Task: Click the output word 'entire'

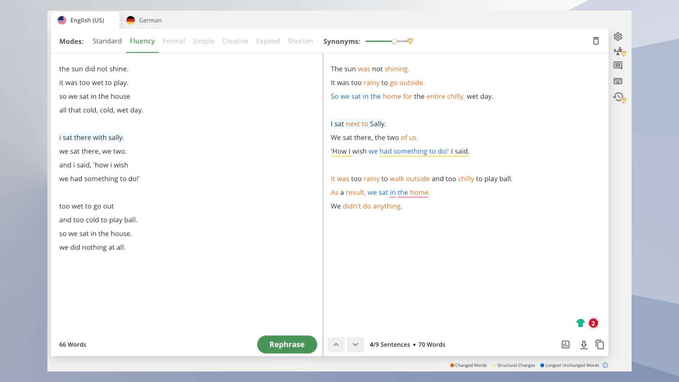Action: [435, 96]
